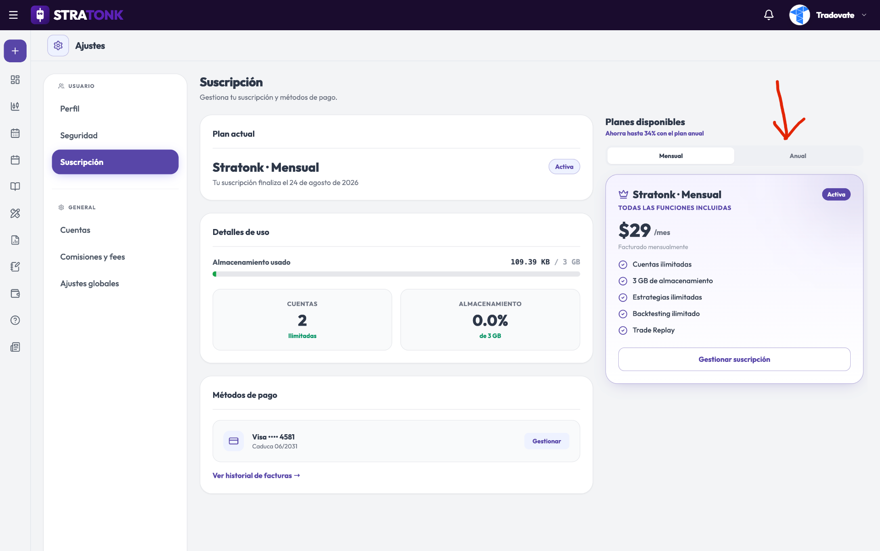Select the Suscripción settings section
The height and width of the screenshot is (551, 880).
[x=115, y=162]
